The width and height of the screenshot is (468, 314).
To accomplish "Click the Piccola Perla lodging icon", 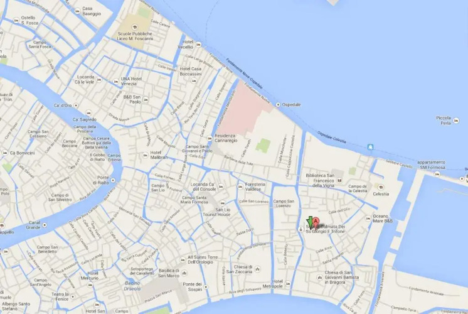I will coord(456,121).
